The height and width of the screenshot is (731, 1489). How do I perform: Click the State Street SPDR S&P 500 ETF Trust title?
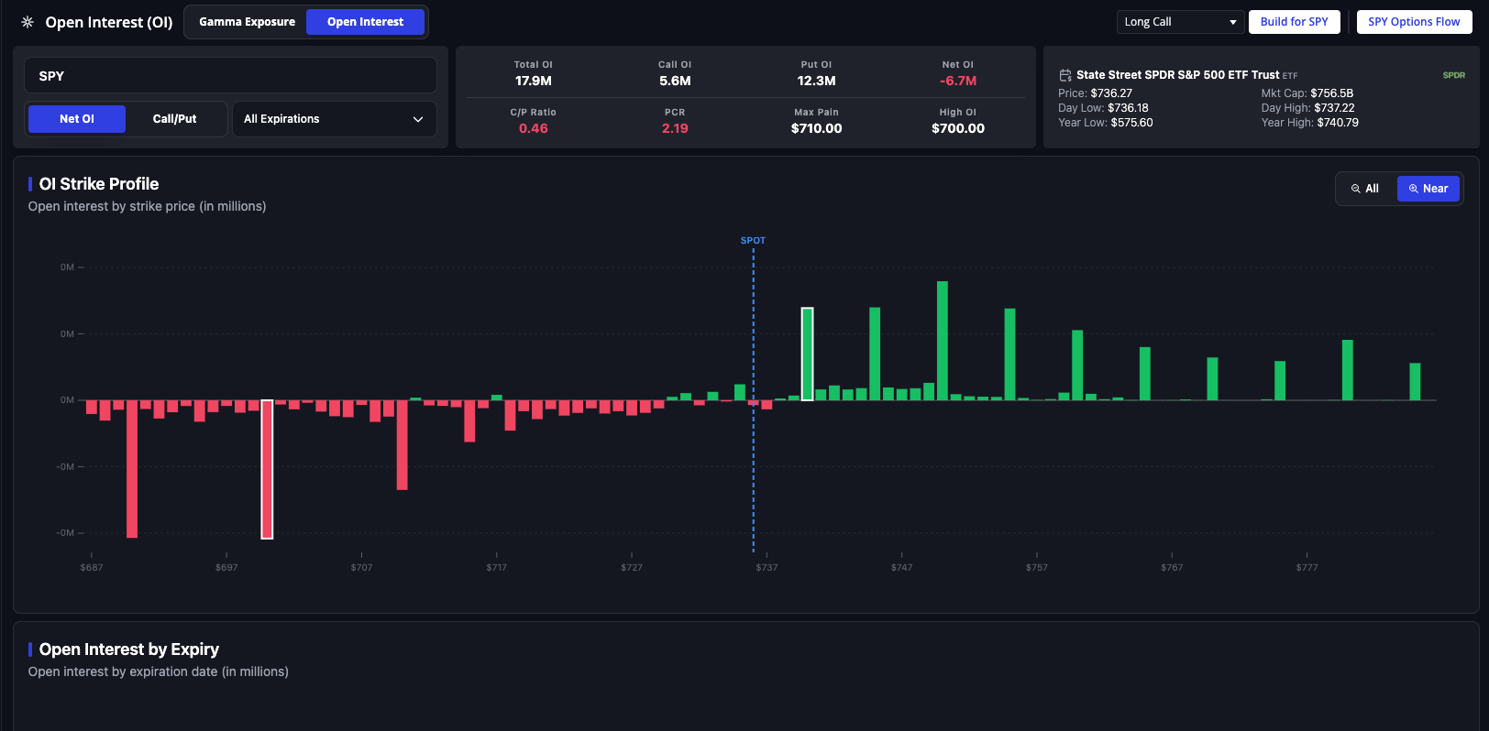[x=1177, y=75]
